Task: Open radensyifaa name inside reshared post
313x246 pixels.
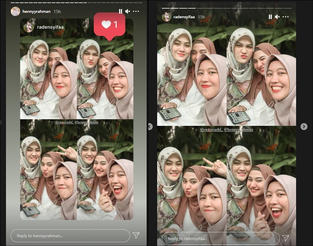Action: tap(50, 27)
